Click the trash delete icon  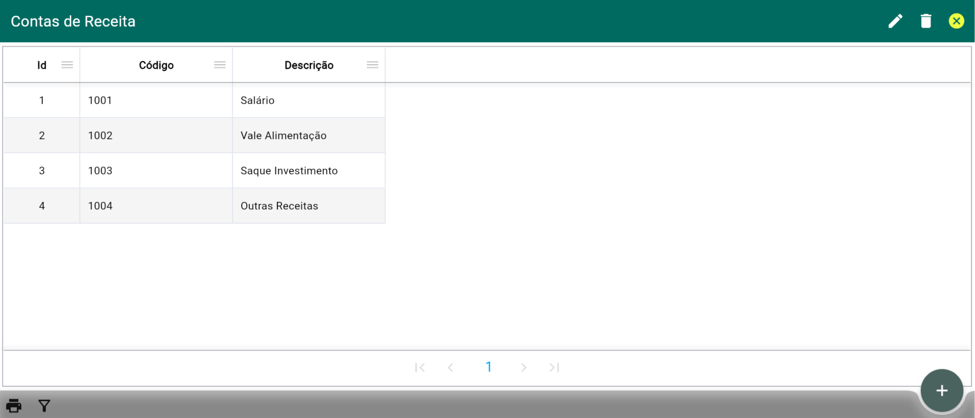926,21
